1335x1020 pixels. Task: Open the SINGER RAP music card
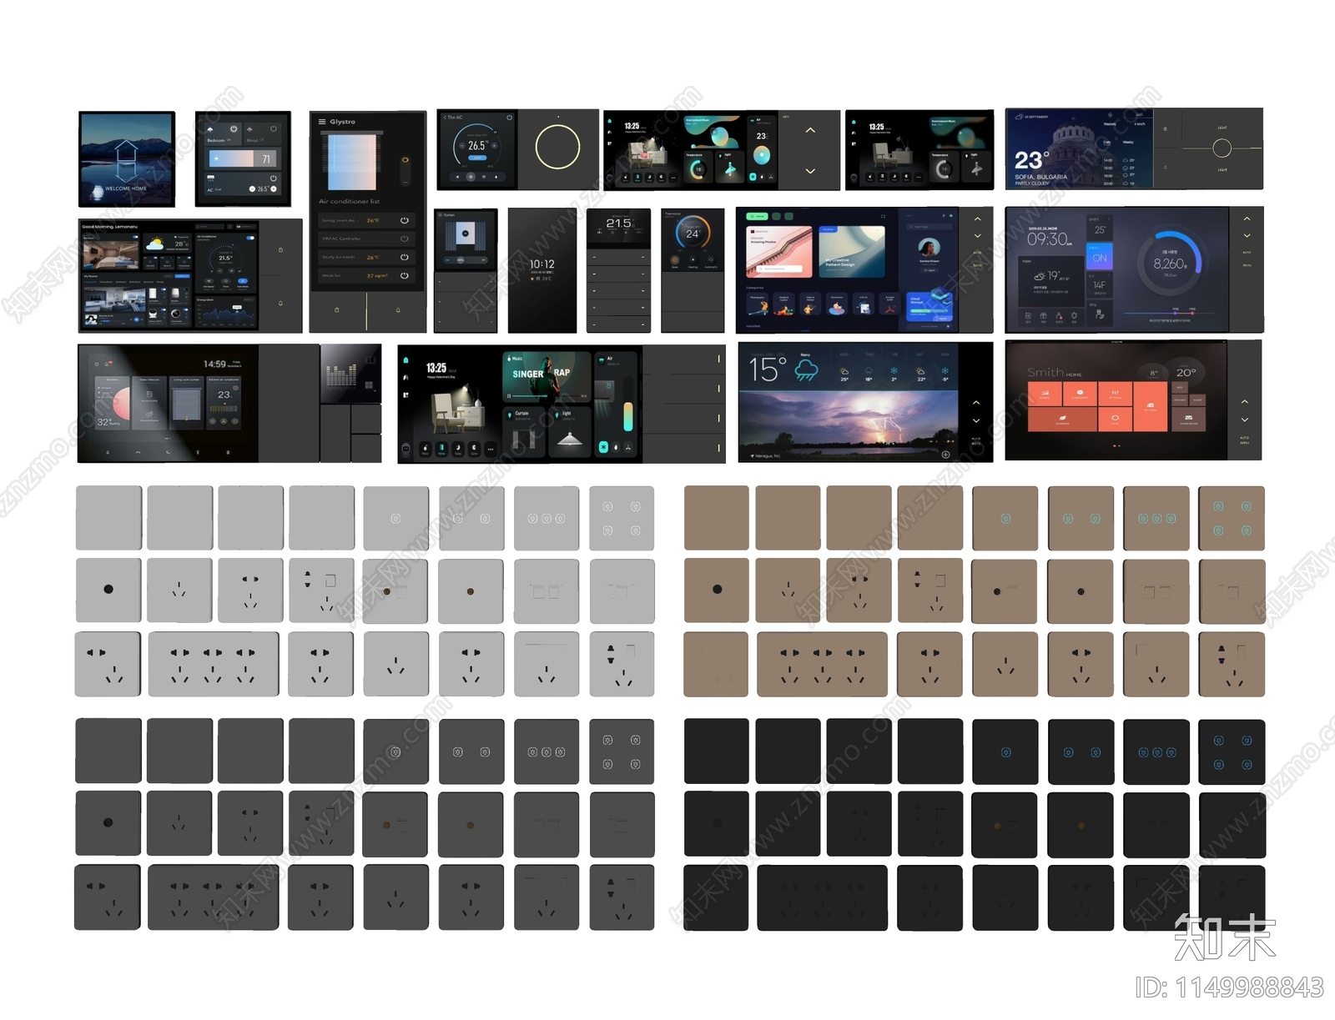[x=547, y=376]
